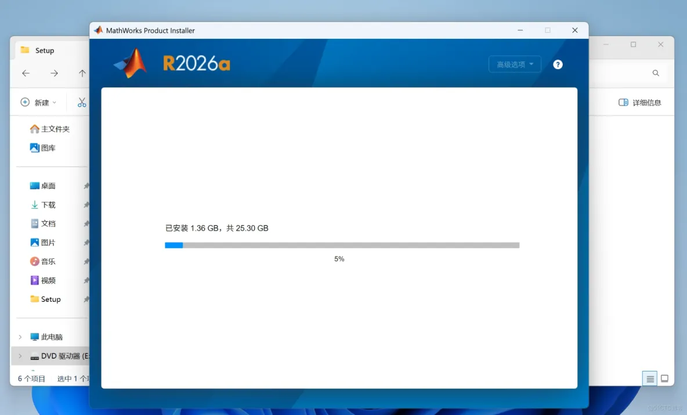Close the MathWorks Product Installer window

click(575, 30)
